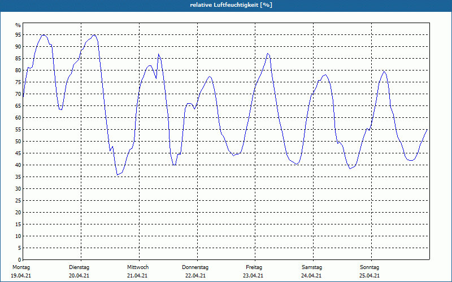452x282 pixels.
Task: Click the y-axis value 15
Action: coord(18,224)
